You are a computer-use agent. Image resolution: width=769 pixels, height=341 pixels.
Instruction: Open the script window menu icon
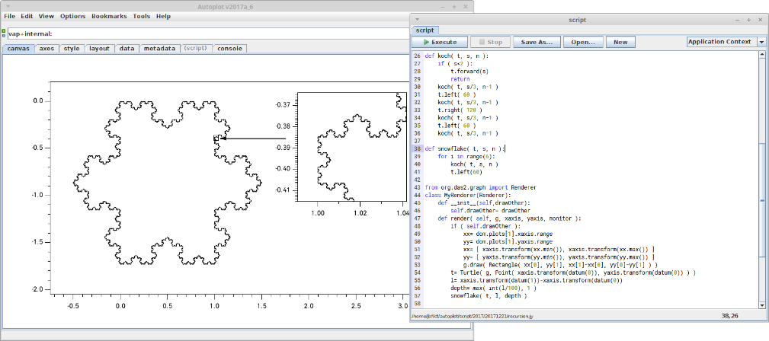(418, 20)
